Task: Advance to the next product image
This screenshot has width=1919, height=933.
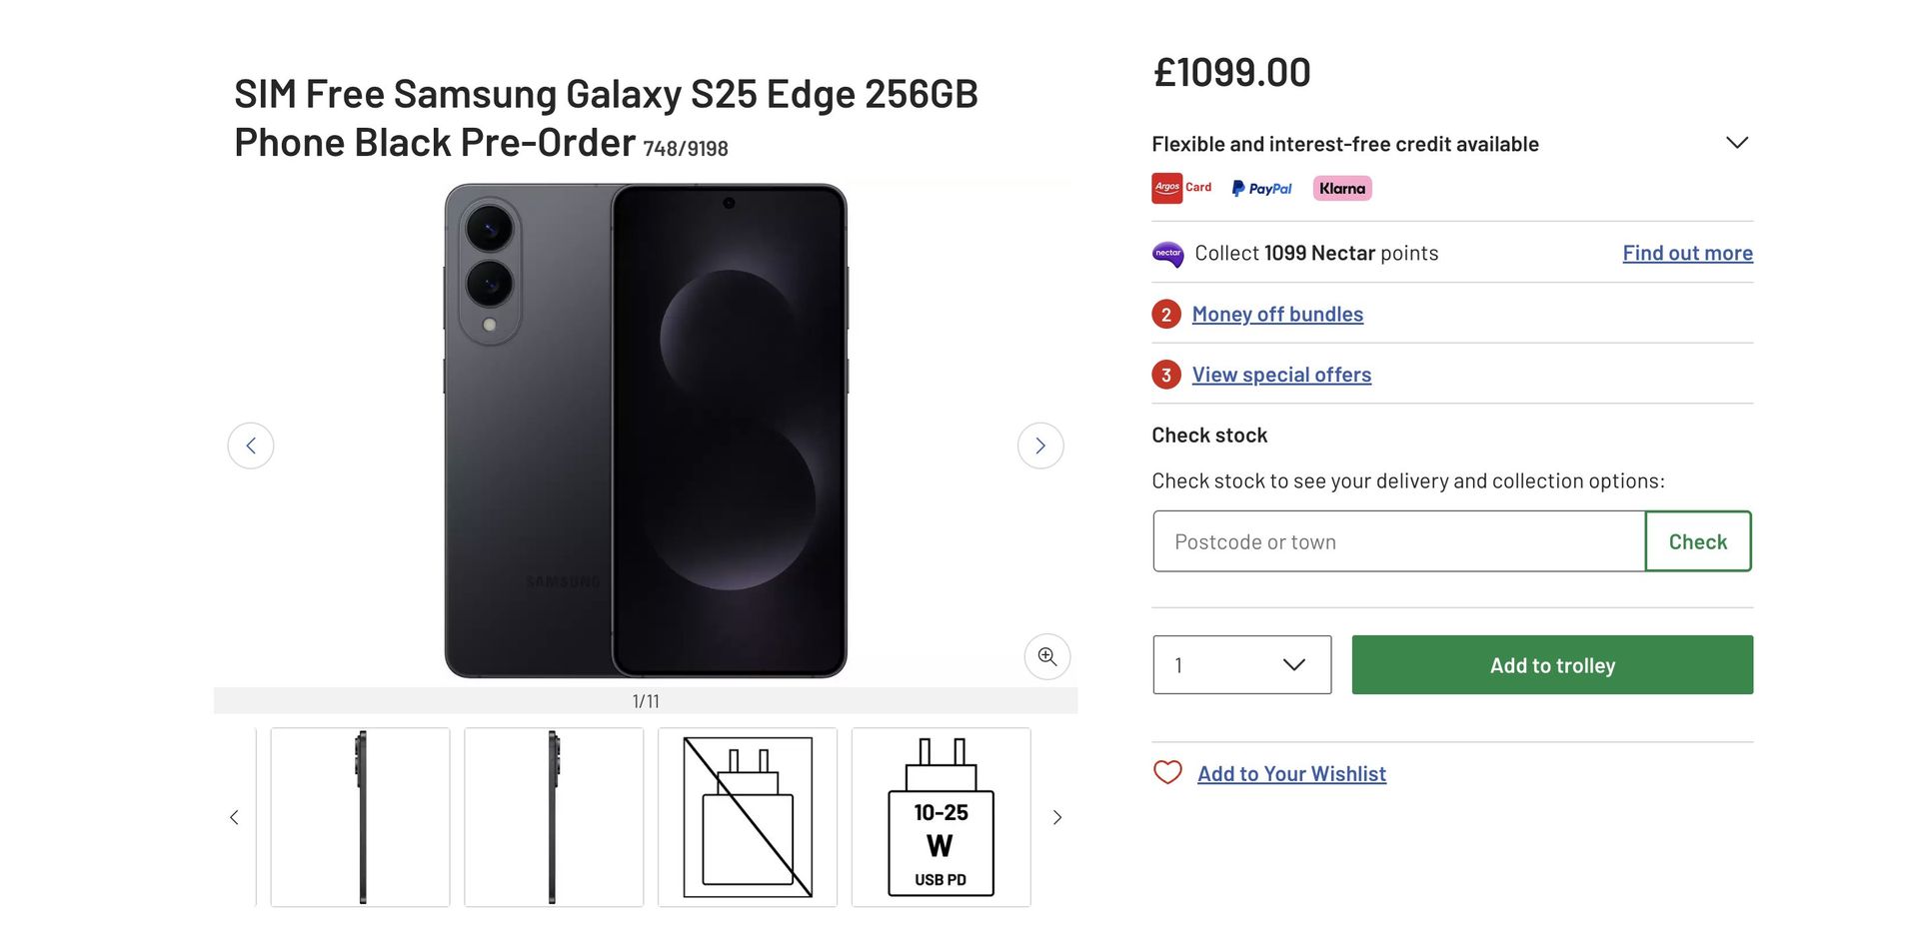Action: [x=1039, y=446]
